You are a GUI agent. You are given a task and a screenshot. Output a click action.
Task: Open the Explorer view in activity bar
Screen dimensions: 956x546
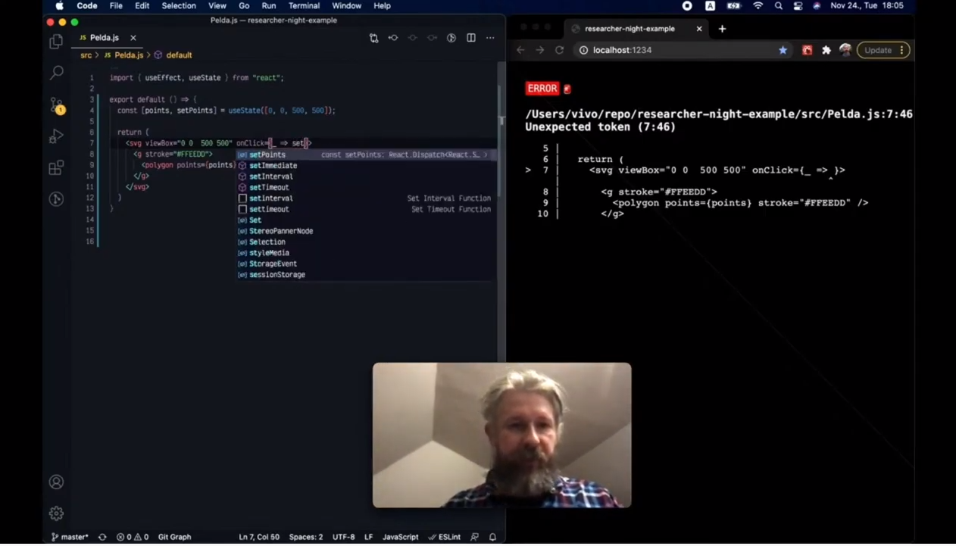(56, 42)
